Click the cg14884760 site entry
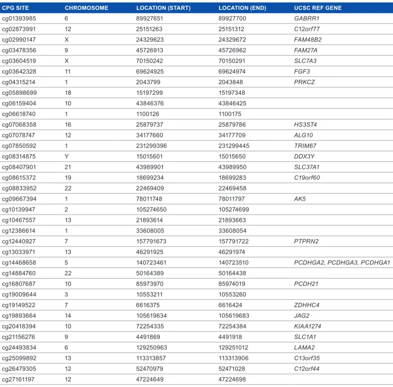 point(19,273)
